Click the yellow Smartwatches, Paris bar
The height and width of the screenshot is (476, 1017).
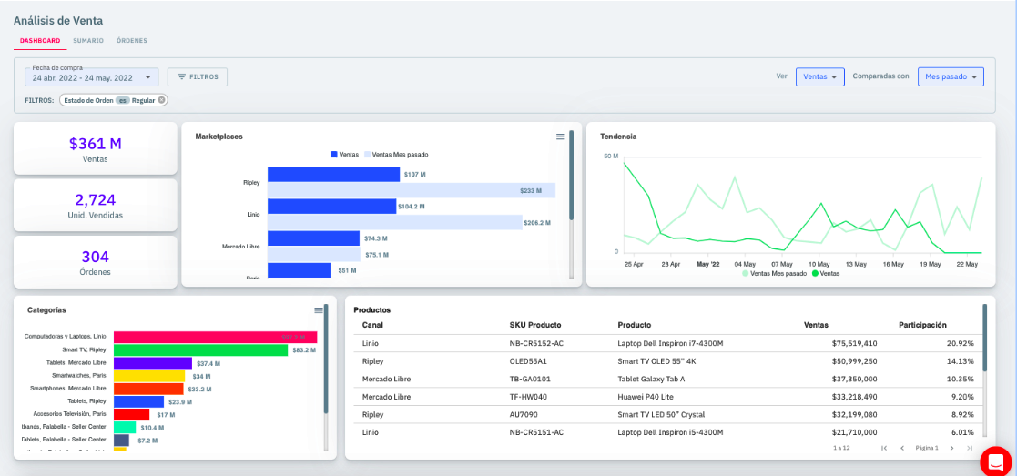[150, 376]
